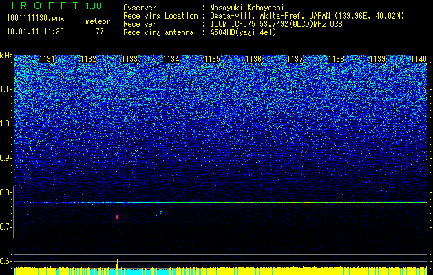Screen dimensions: 433x275
Task: Click the 0.6 kHz axis label
Action: coord(6,261)
